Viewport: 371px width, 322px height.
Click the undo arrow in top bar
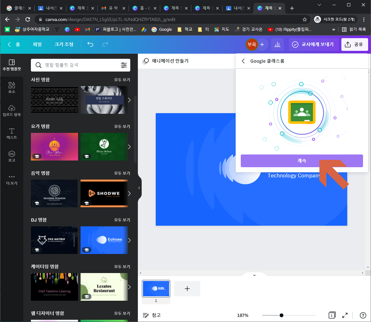pos(90,44)
